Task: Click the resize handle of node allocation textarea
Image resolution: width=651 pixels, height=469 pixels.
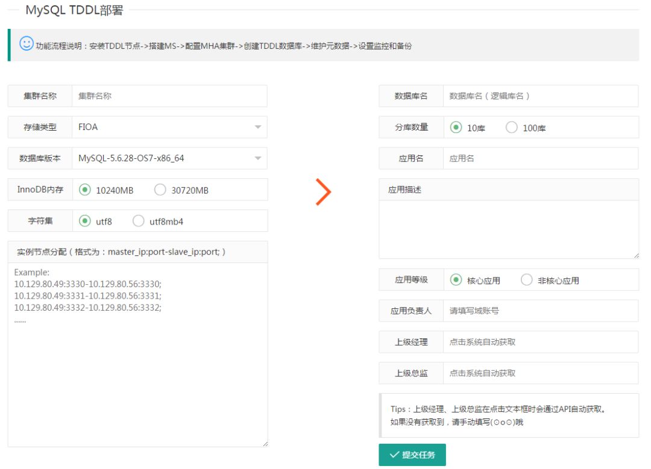Action: (265, 444)
